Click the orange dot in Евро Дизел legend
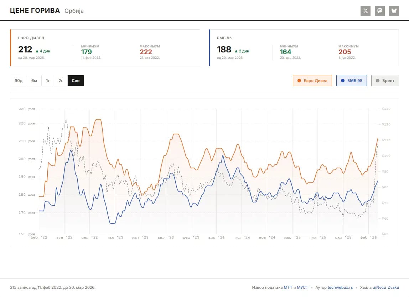Screen dimensions: 409x297 tap(299, 81)
